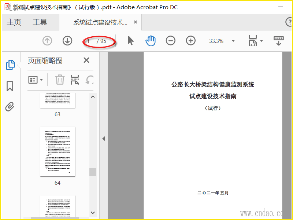Close the document tab
This screenshot has height=220, width=293.
(136, 22)
